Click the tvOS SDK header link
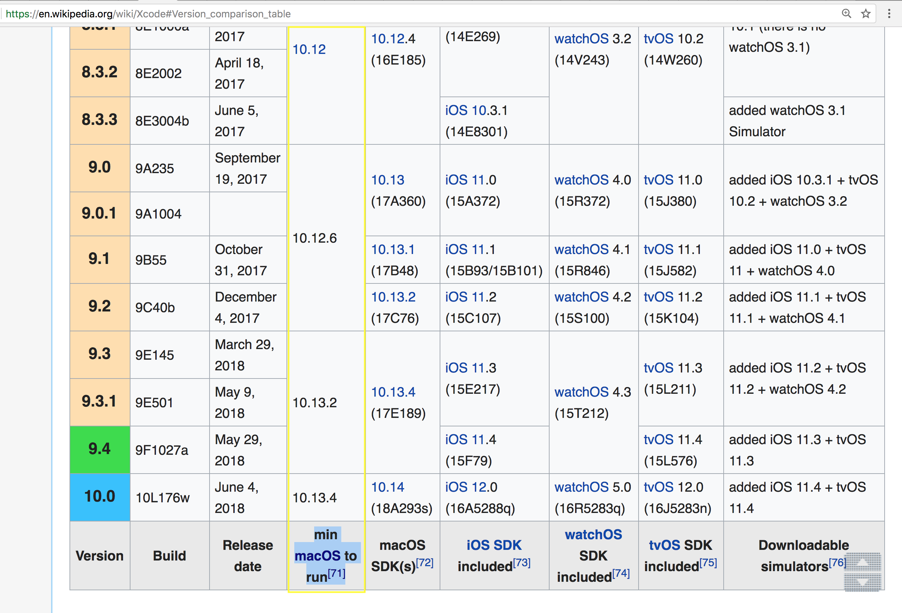The width and height of the screenshot is (902, 613). pyautogui.click(x=666, y=545)
